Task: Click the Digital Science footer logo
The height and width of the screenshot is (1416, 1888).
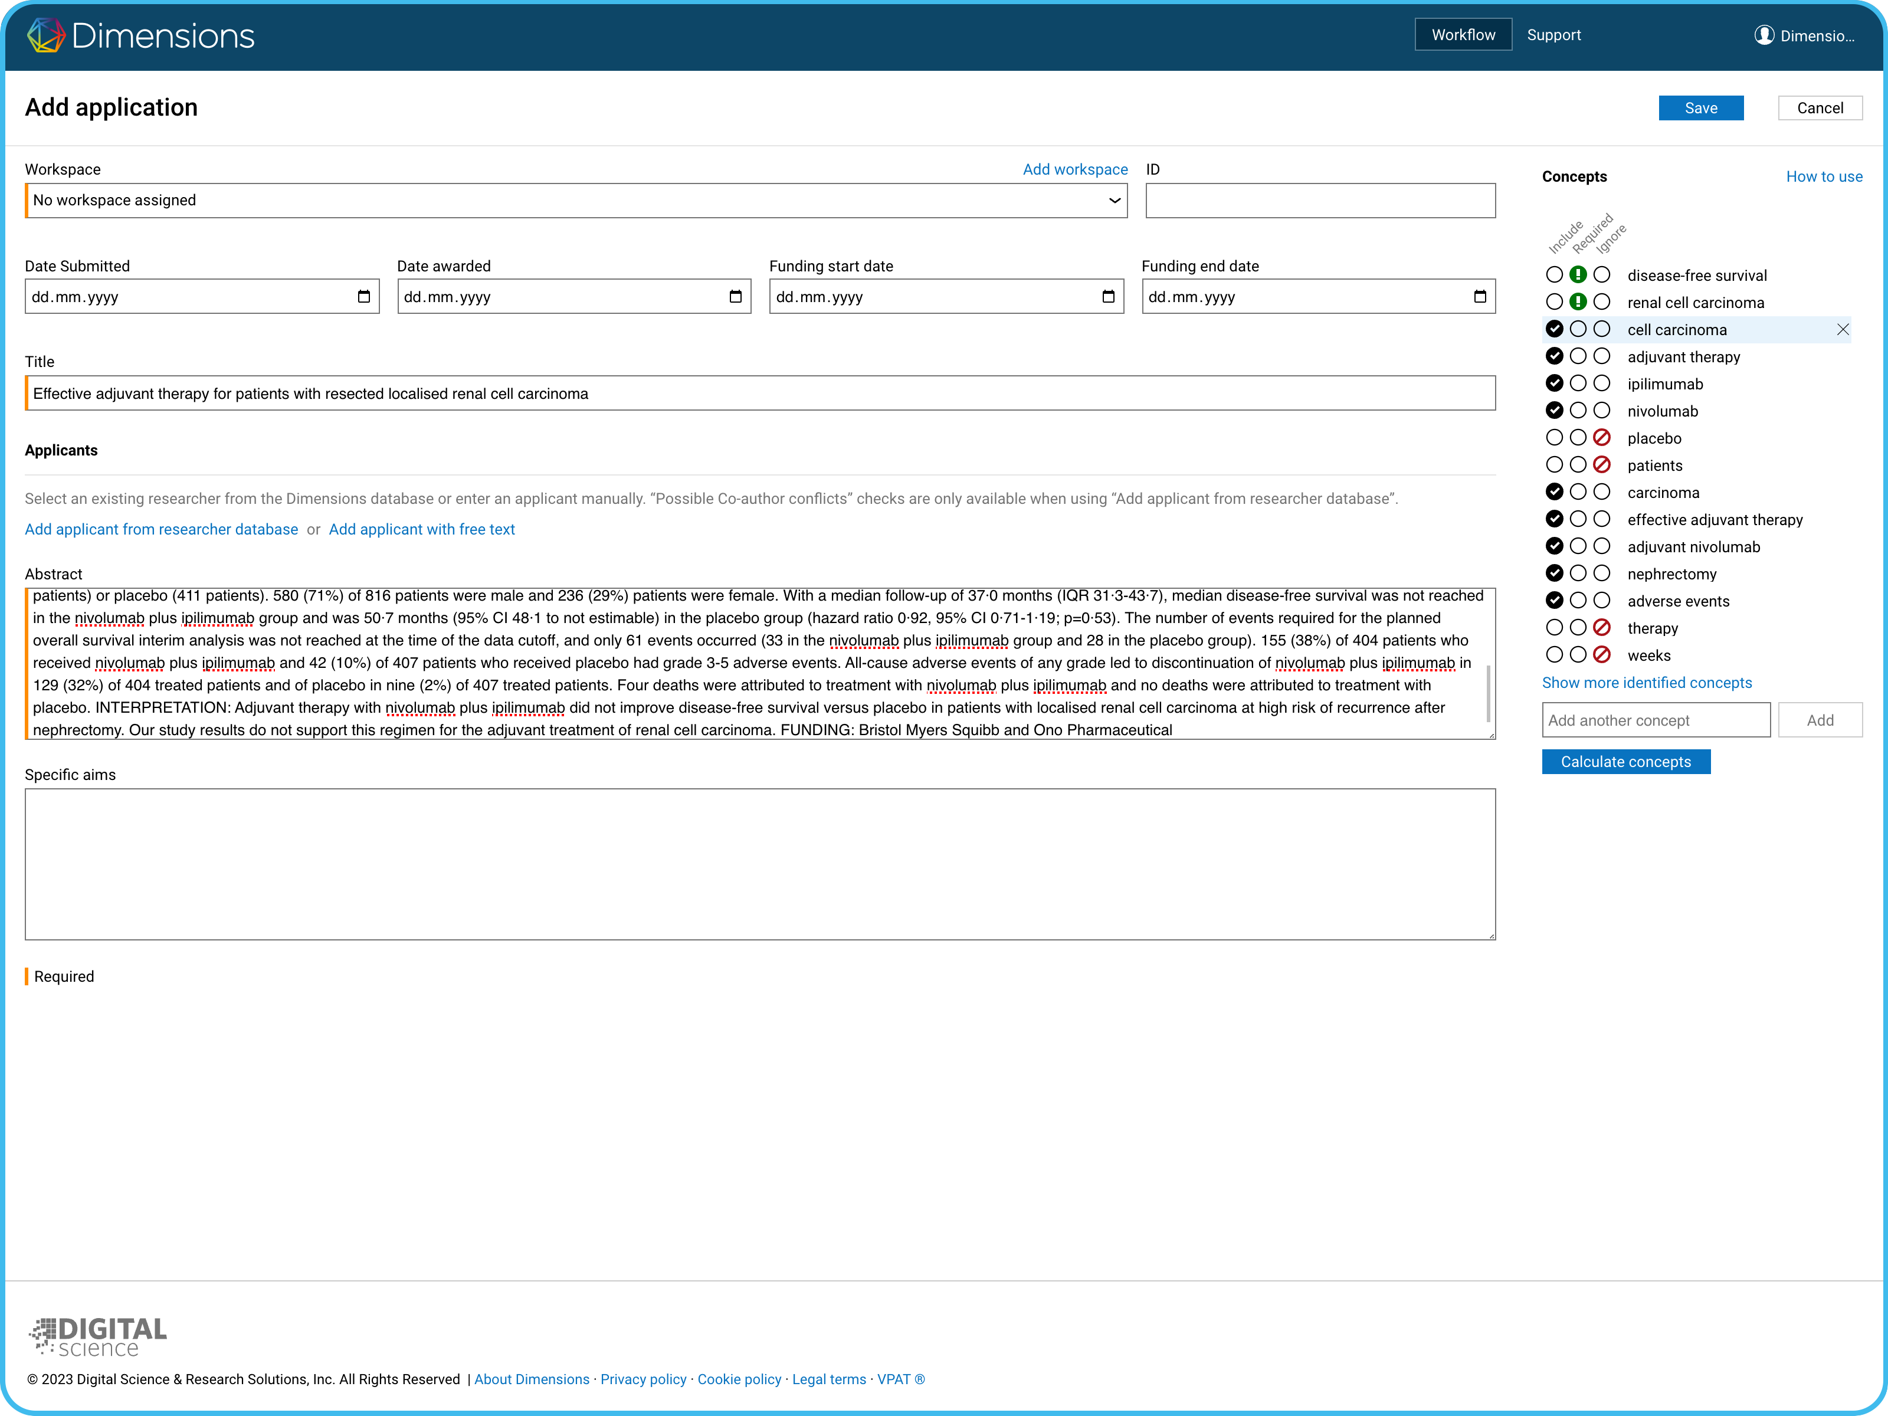Action: 98,1336
